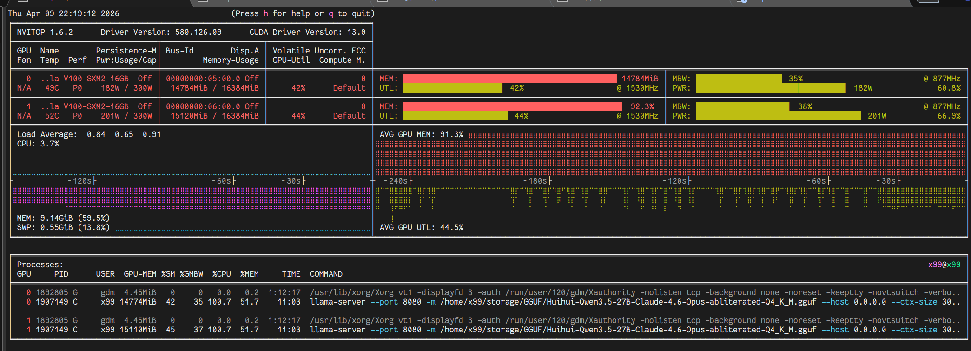This screenshot has height=351, width=971.
Task: Click the GPU-MEM column header in Processes
Action: coord(140,274)
